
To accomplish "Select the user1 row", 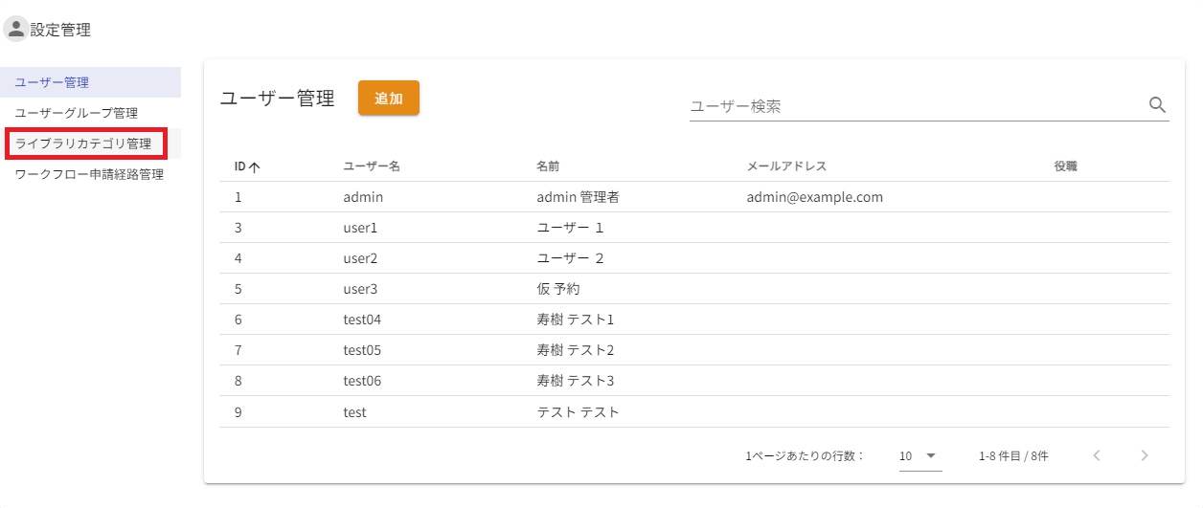I will coord(360,228).
